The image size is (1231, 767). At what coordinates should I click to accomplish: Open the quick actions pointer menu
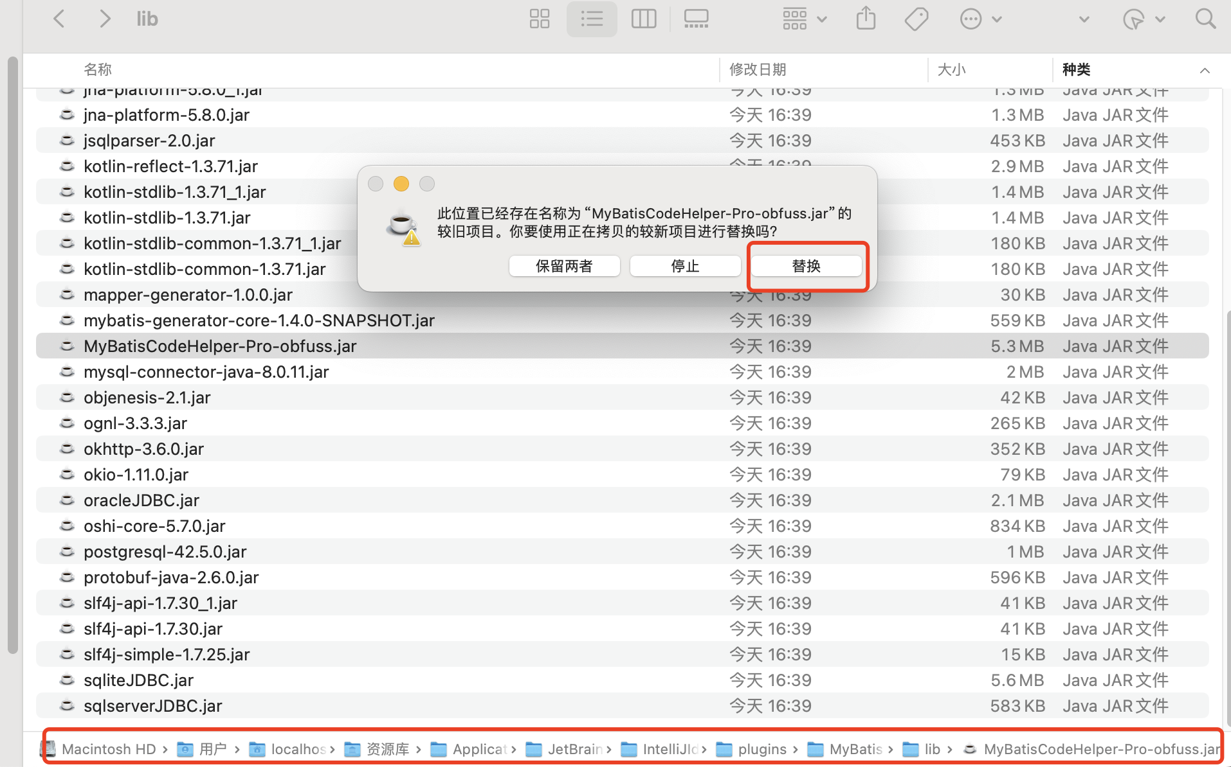click(x=1144, y=19)
